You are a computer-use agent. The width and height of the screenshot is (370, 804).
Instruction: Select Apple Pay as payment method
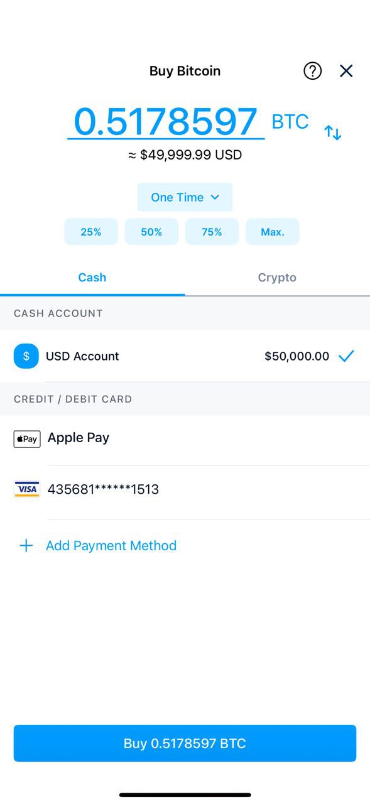pyautogui.click(x=185, y=438)
